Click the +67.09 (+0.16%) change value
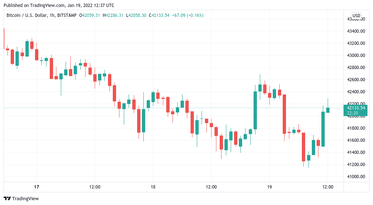 [188, 15]
